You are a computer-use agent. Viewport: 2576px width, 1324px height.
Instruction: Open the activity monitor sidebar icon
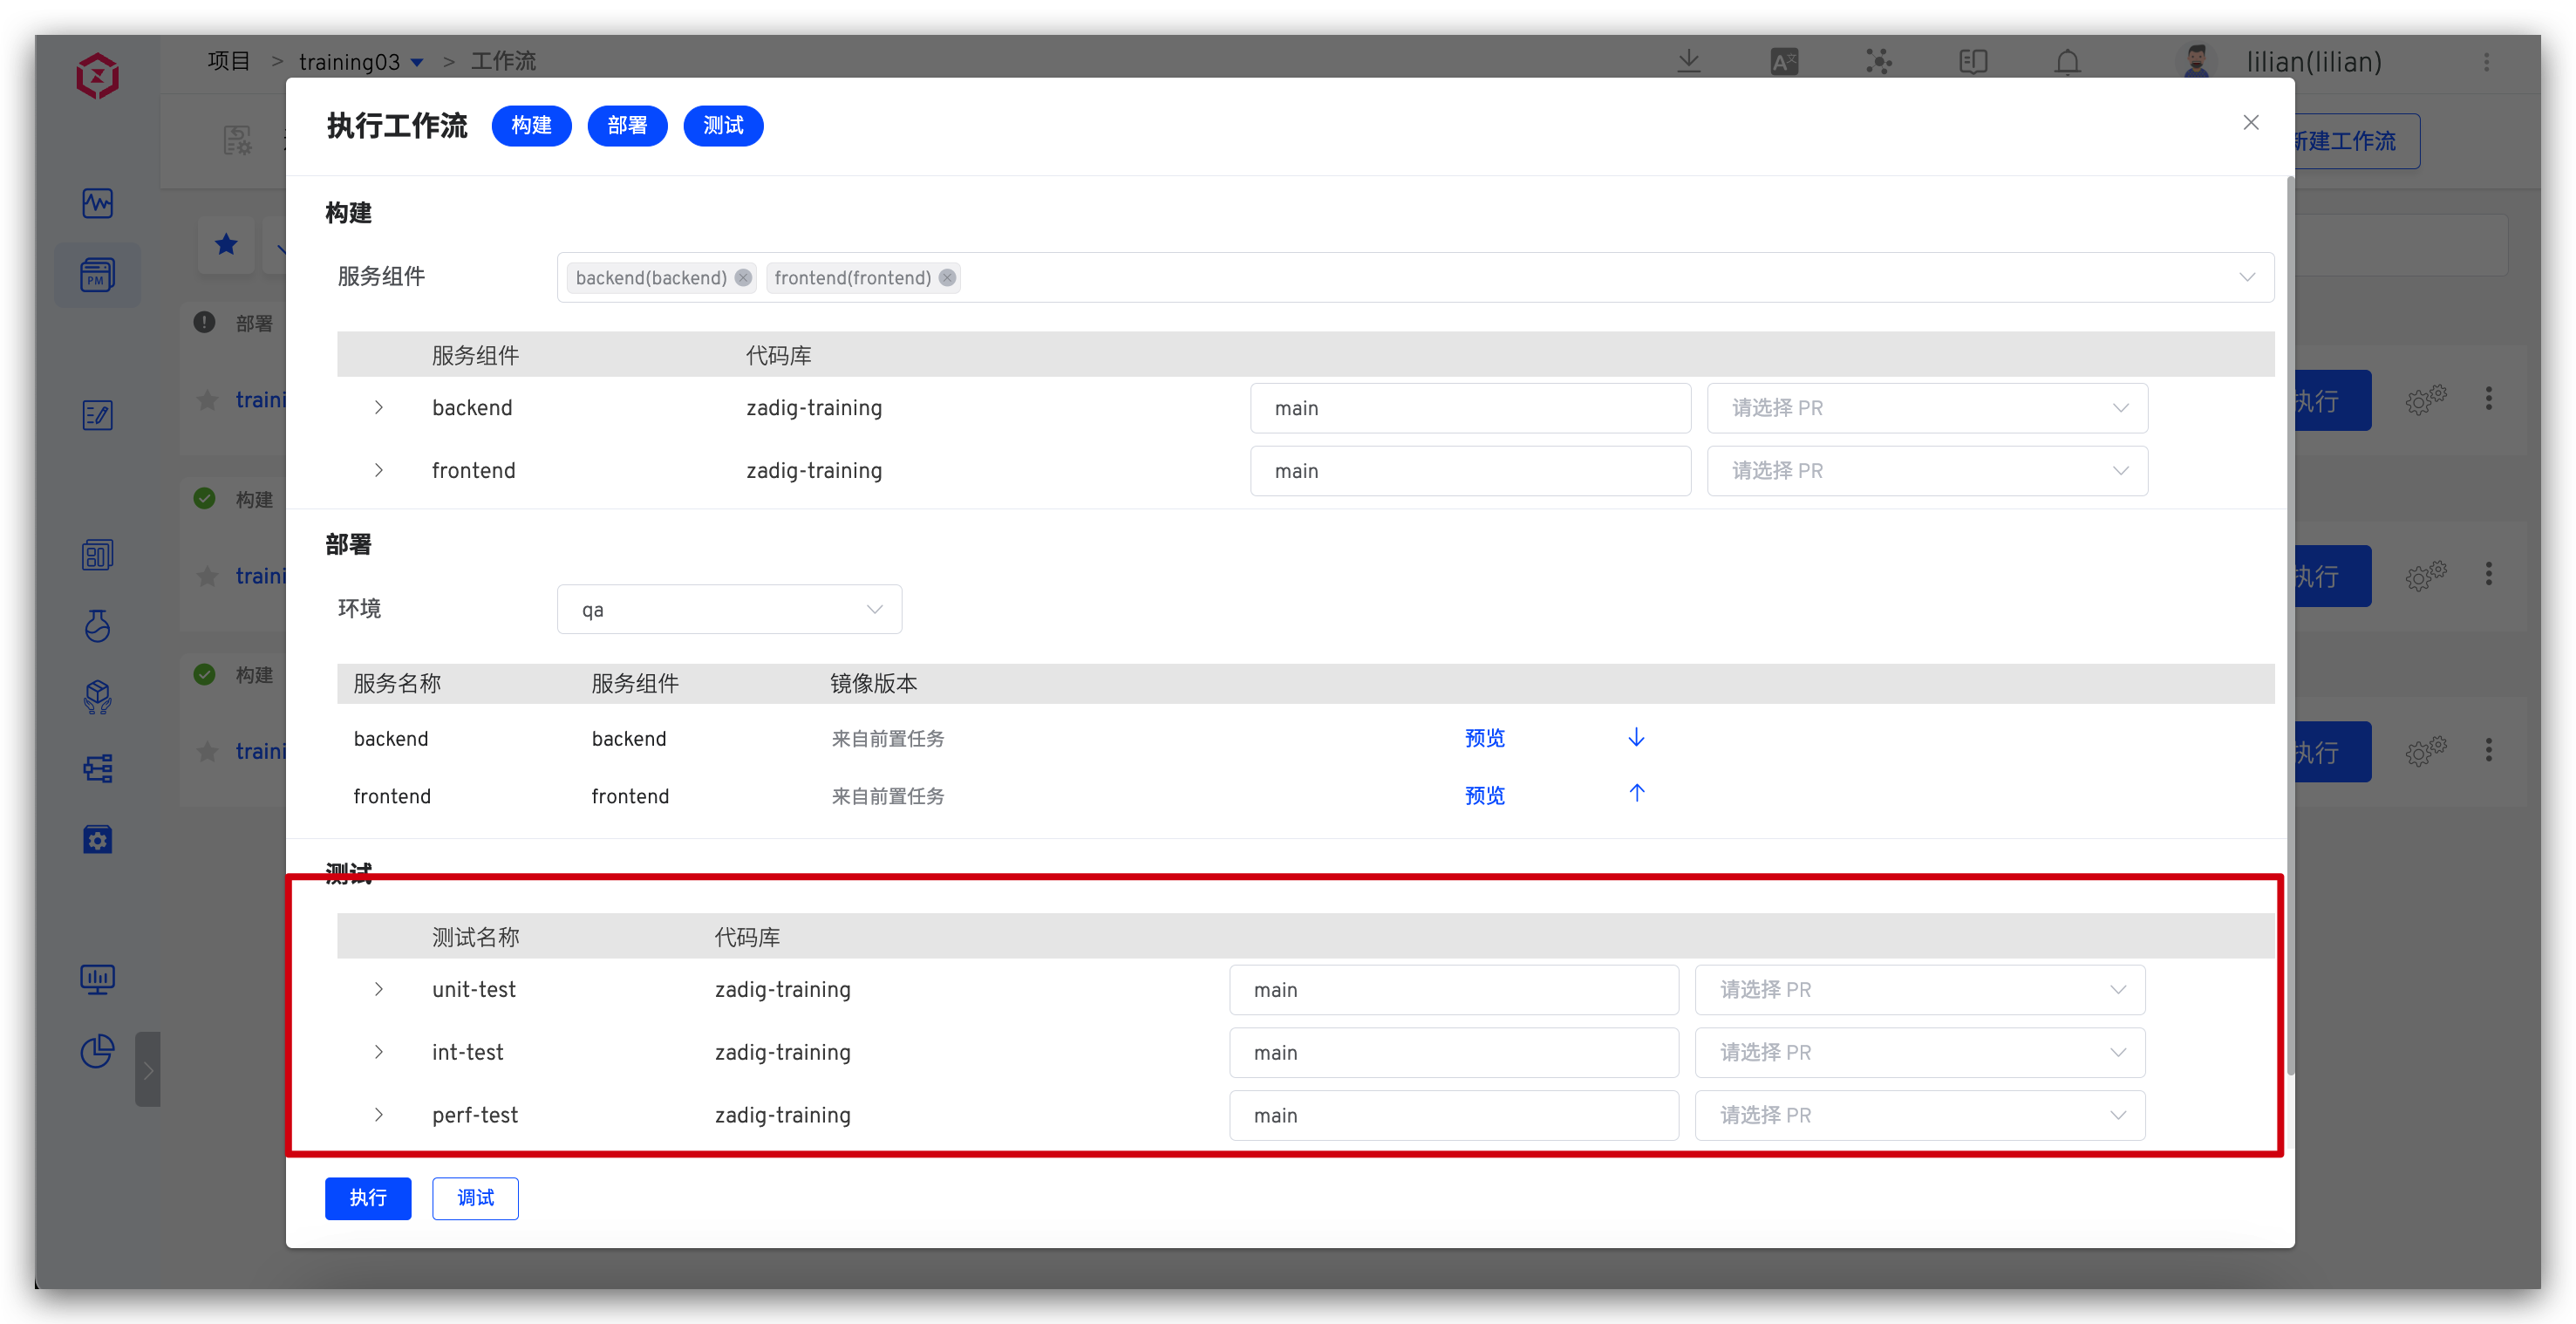click(x=97, y=203)
